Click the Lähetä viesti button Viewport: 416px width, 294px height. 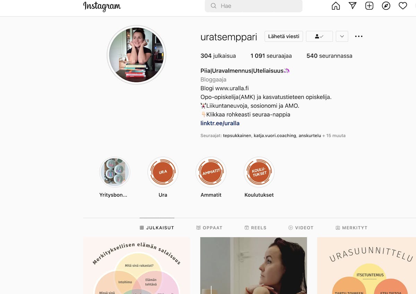(x=284, y=36)
